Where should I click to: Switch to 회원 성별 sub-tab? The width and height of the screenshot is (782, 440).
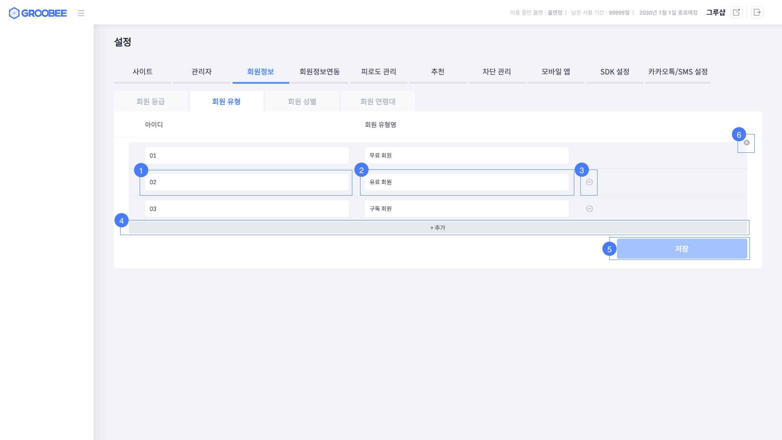tap(302, 101)
